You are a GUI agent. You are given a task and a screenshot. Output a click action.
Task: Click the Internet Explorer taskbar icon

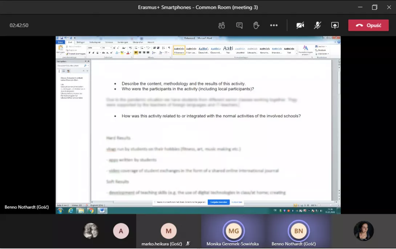pos(71,210)
